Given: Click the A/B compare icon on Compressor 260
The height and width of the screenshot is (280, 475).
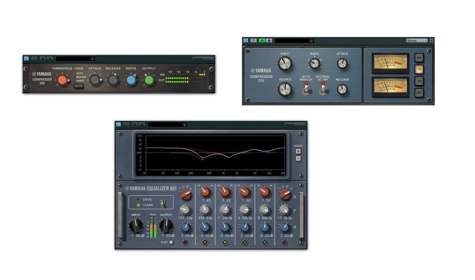Looking at the screenshot, I should coord(34,59).
